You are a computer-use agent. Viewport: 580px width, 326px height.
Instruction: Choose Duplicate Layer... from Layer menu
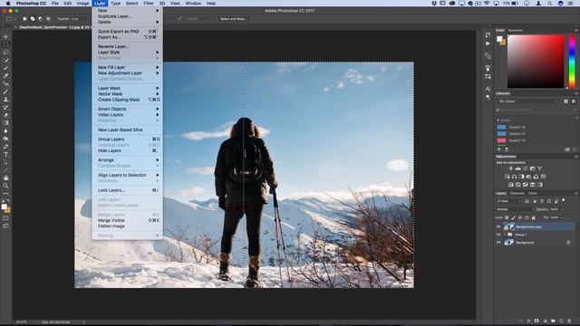point(115,16)
